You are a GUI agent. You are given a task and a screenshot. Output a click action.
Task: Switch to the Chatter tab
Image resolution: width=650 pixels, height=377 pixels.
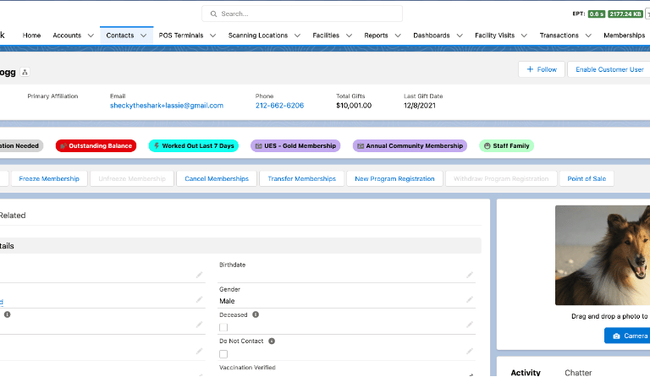tap(578, 373)
